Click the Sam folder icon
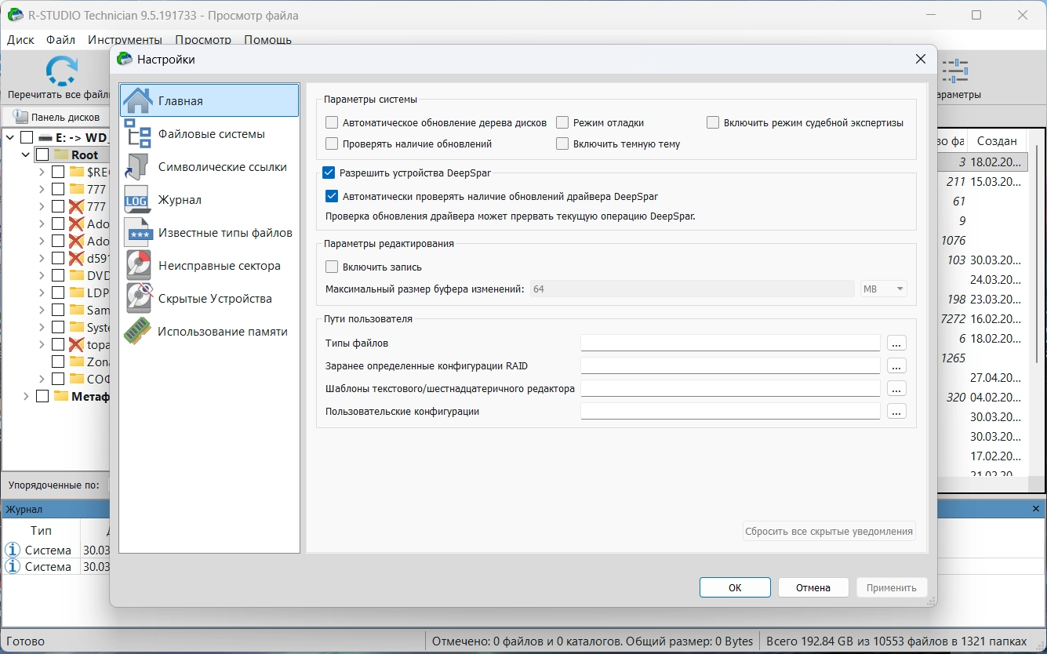Image resolution: width=1047 pixels, height=654 pixels. click(76, 310)
